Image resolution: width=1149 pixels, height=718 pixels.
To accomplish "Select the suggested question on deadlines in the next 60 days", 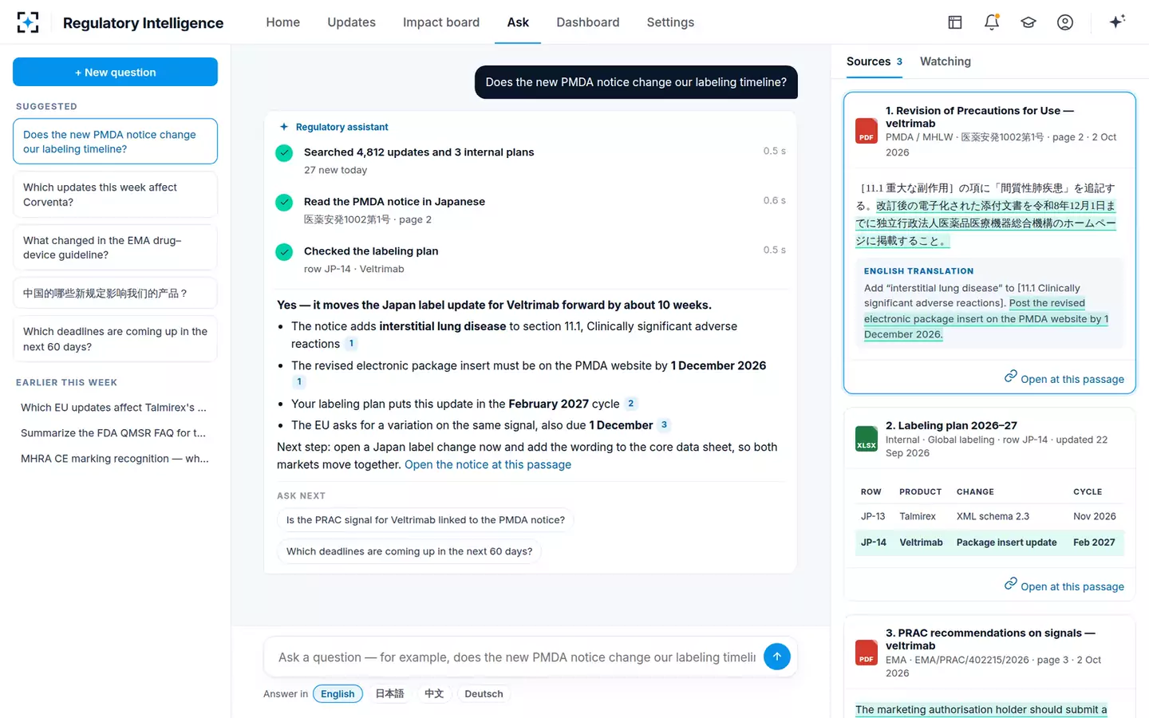I will click(x=115, y=339).
